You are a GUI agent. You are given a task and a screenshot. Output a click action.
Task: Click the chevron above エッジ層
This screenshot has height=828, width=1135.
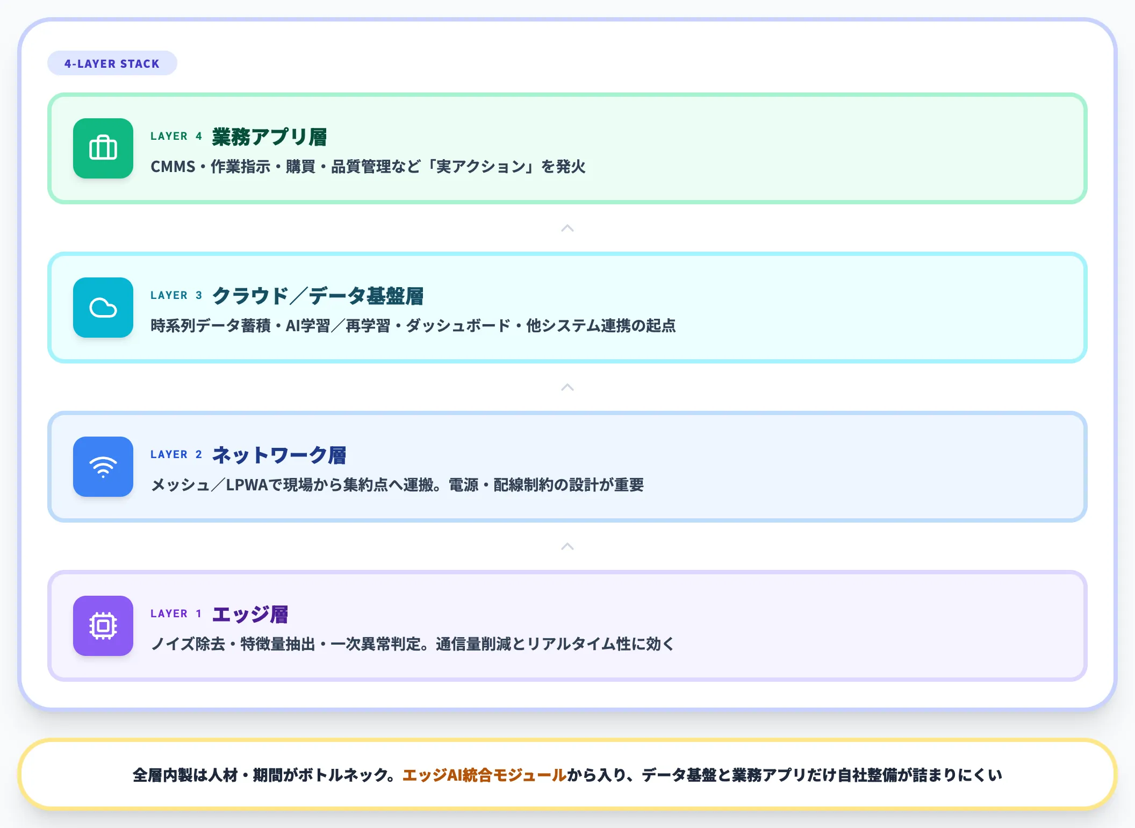(567, 547)
